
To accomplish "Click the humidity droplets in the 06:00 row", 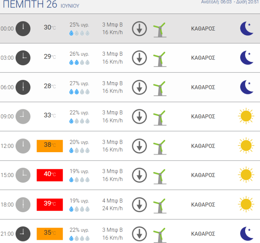I will 79,92.
